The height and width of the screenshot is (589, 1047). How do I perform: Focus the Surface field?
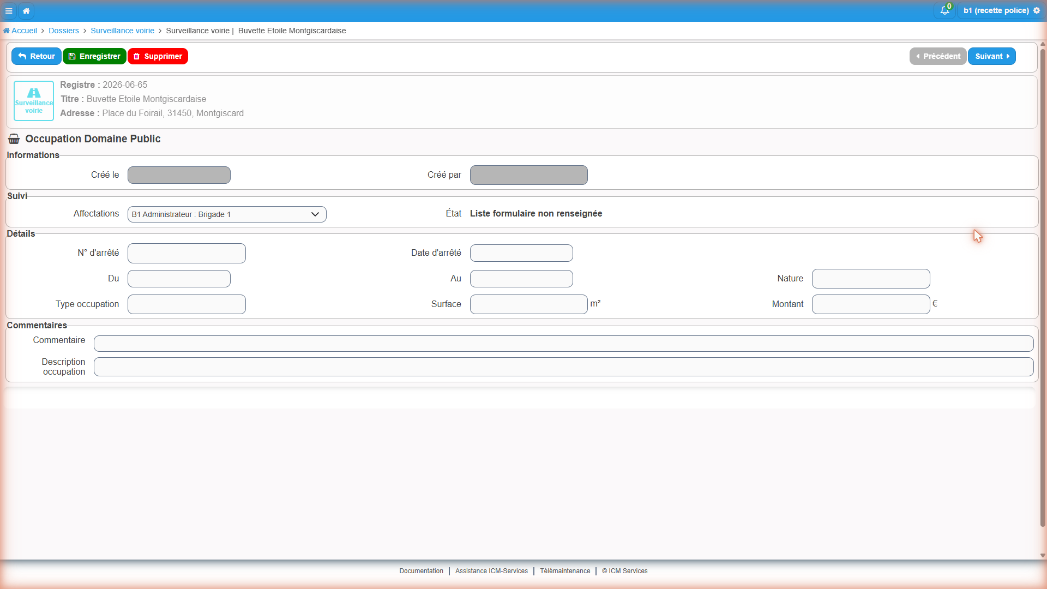(x=529, y=304)
